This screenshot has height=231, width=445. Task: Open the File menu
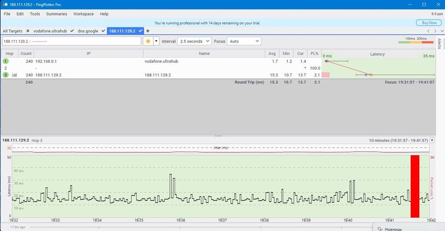7,14
